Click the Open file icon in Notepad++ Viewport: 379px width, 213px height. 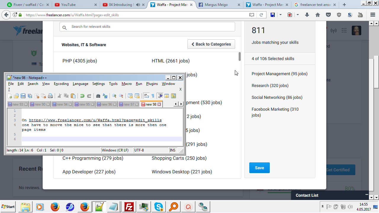(16, 96)
